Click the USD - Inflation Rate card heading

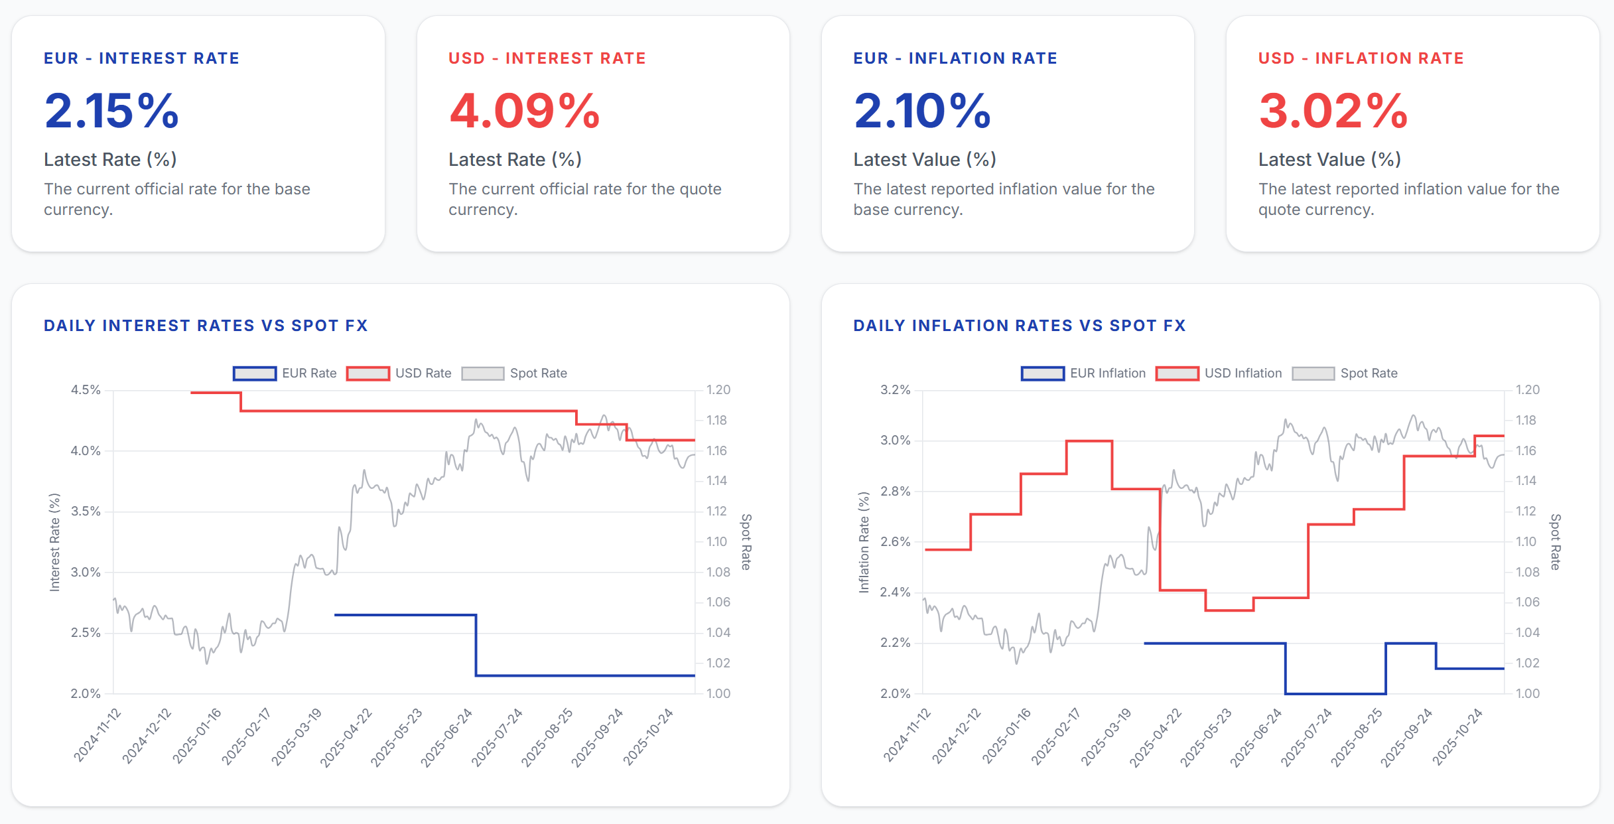tap(1361, 58)
